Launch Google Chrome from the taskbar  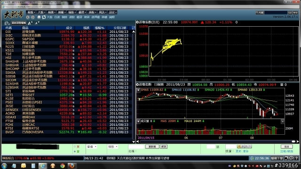coord(63,166)
